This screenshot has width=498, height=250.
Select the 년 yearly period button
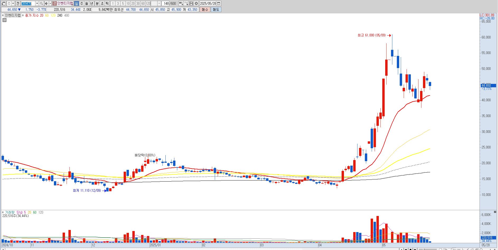click(x=91, y=3)
